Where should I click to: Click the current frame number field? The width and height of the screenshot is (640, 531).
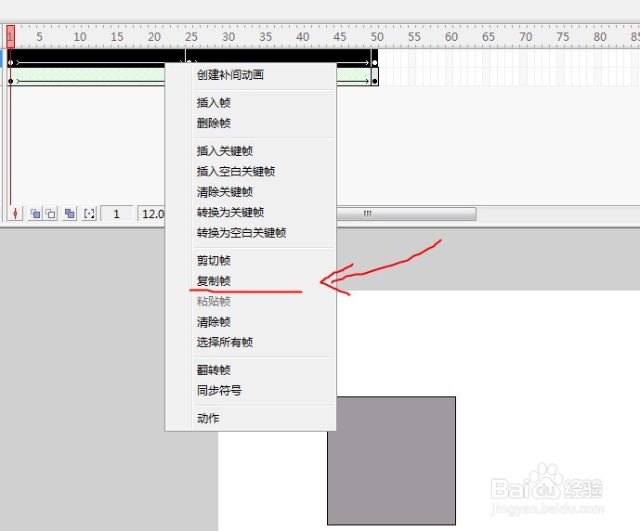coord(117,214)
